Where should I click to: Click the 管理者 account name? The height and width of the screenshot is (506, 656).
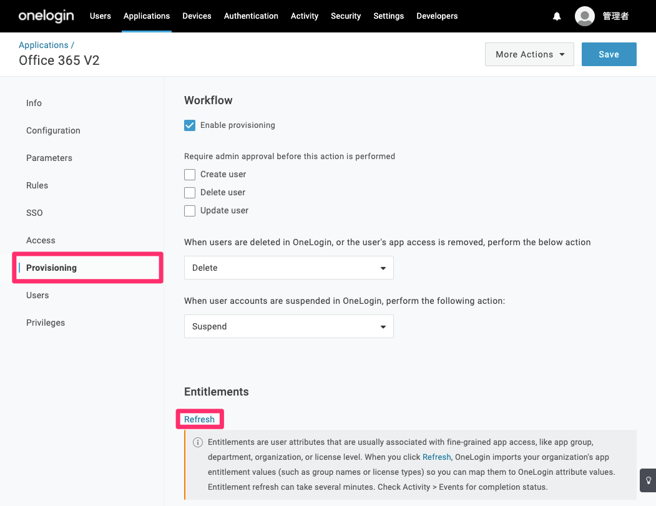tap(615, 16)
